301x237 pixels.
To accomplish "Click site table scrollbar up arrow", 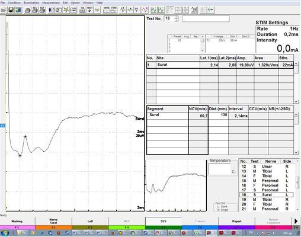I will (296, 63).
